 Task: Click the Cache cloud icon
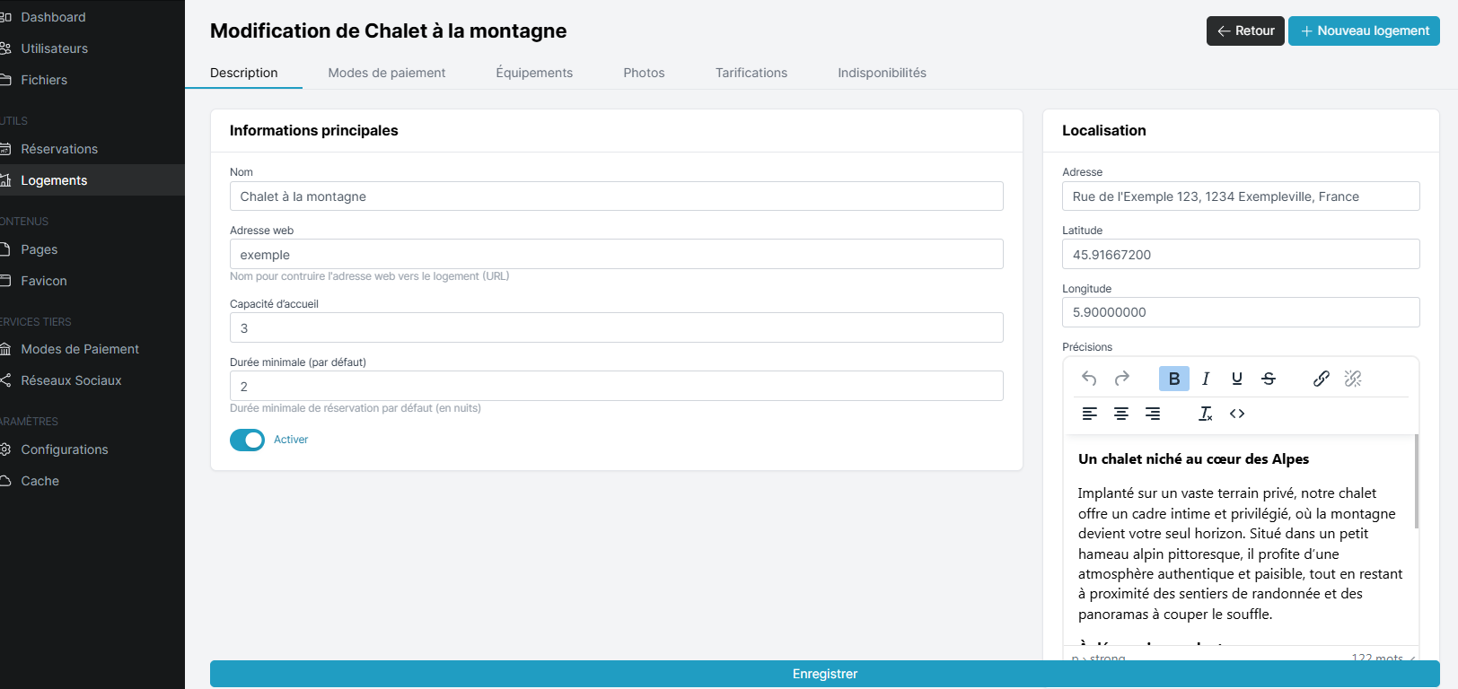coord(4,481)
